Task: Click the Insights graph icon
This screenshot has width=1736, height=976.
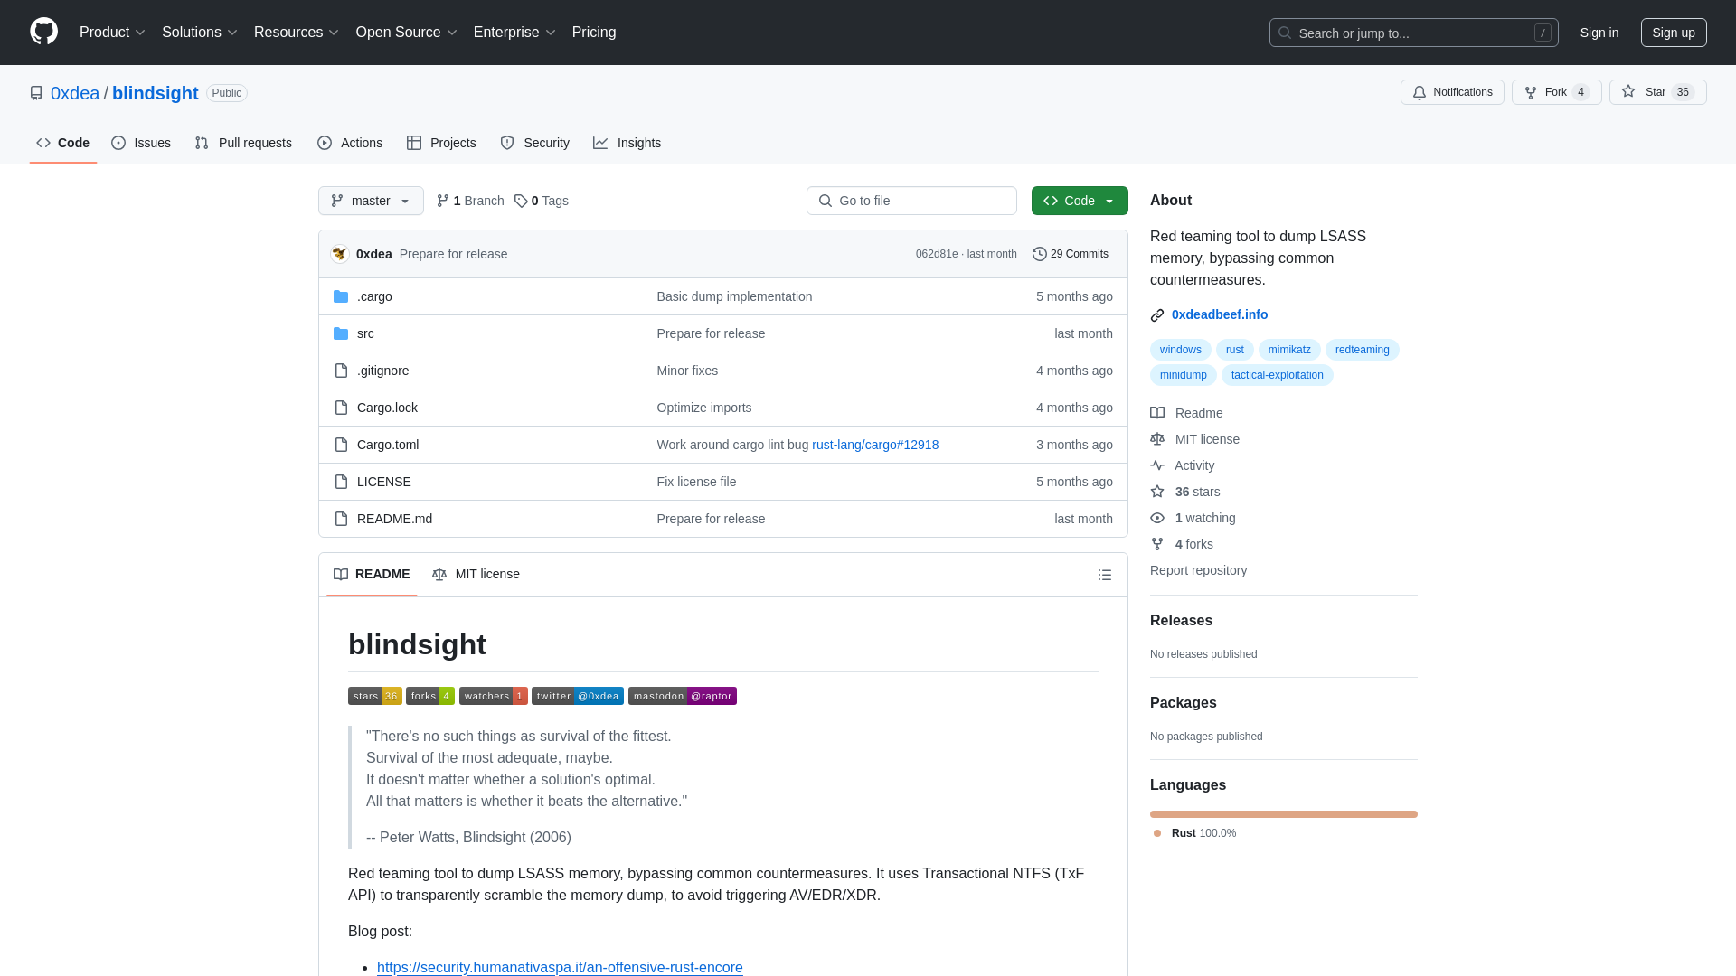Action: point(601,143)
